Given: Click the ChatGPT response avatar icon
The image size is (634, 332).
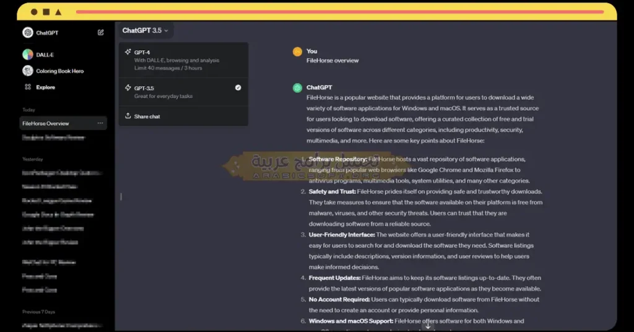Looking at the screenshot, I should click(x=297, y=88).
